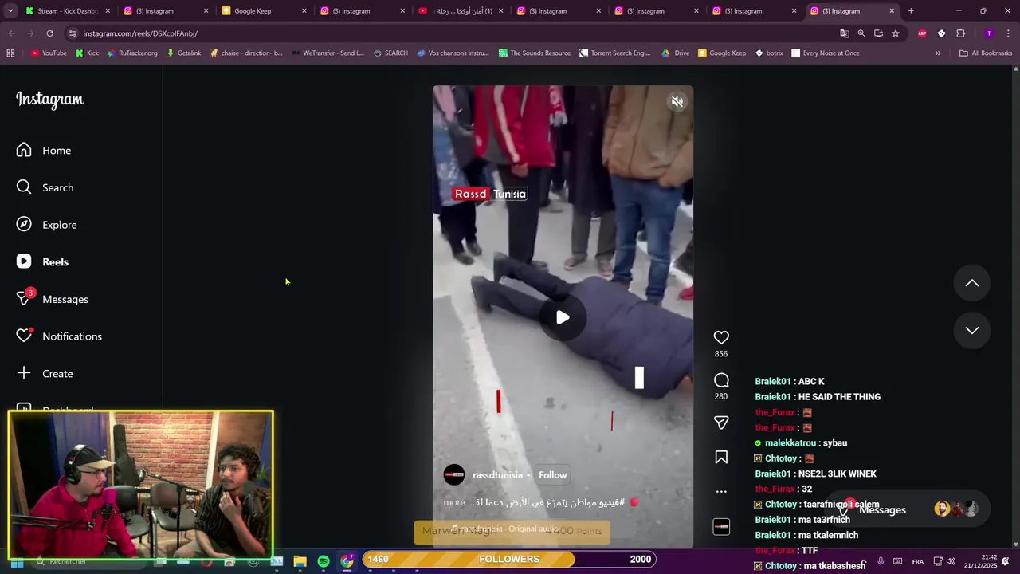The image size is (1020, 574).
Task: Open Spotify from the taskbar
Action: (324, 561)
